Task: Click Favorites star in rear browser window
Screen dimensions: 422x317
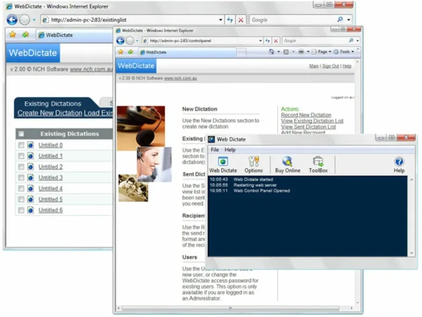Action: click(x=13, y=34)
